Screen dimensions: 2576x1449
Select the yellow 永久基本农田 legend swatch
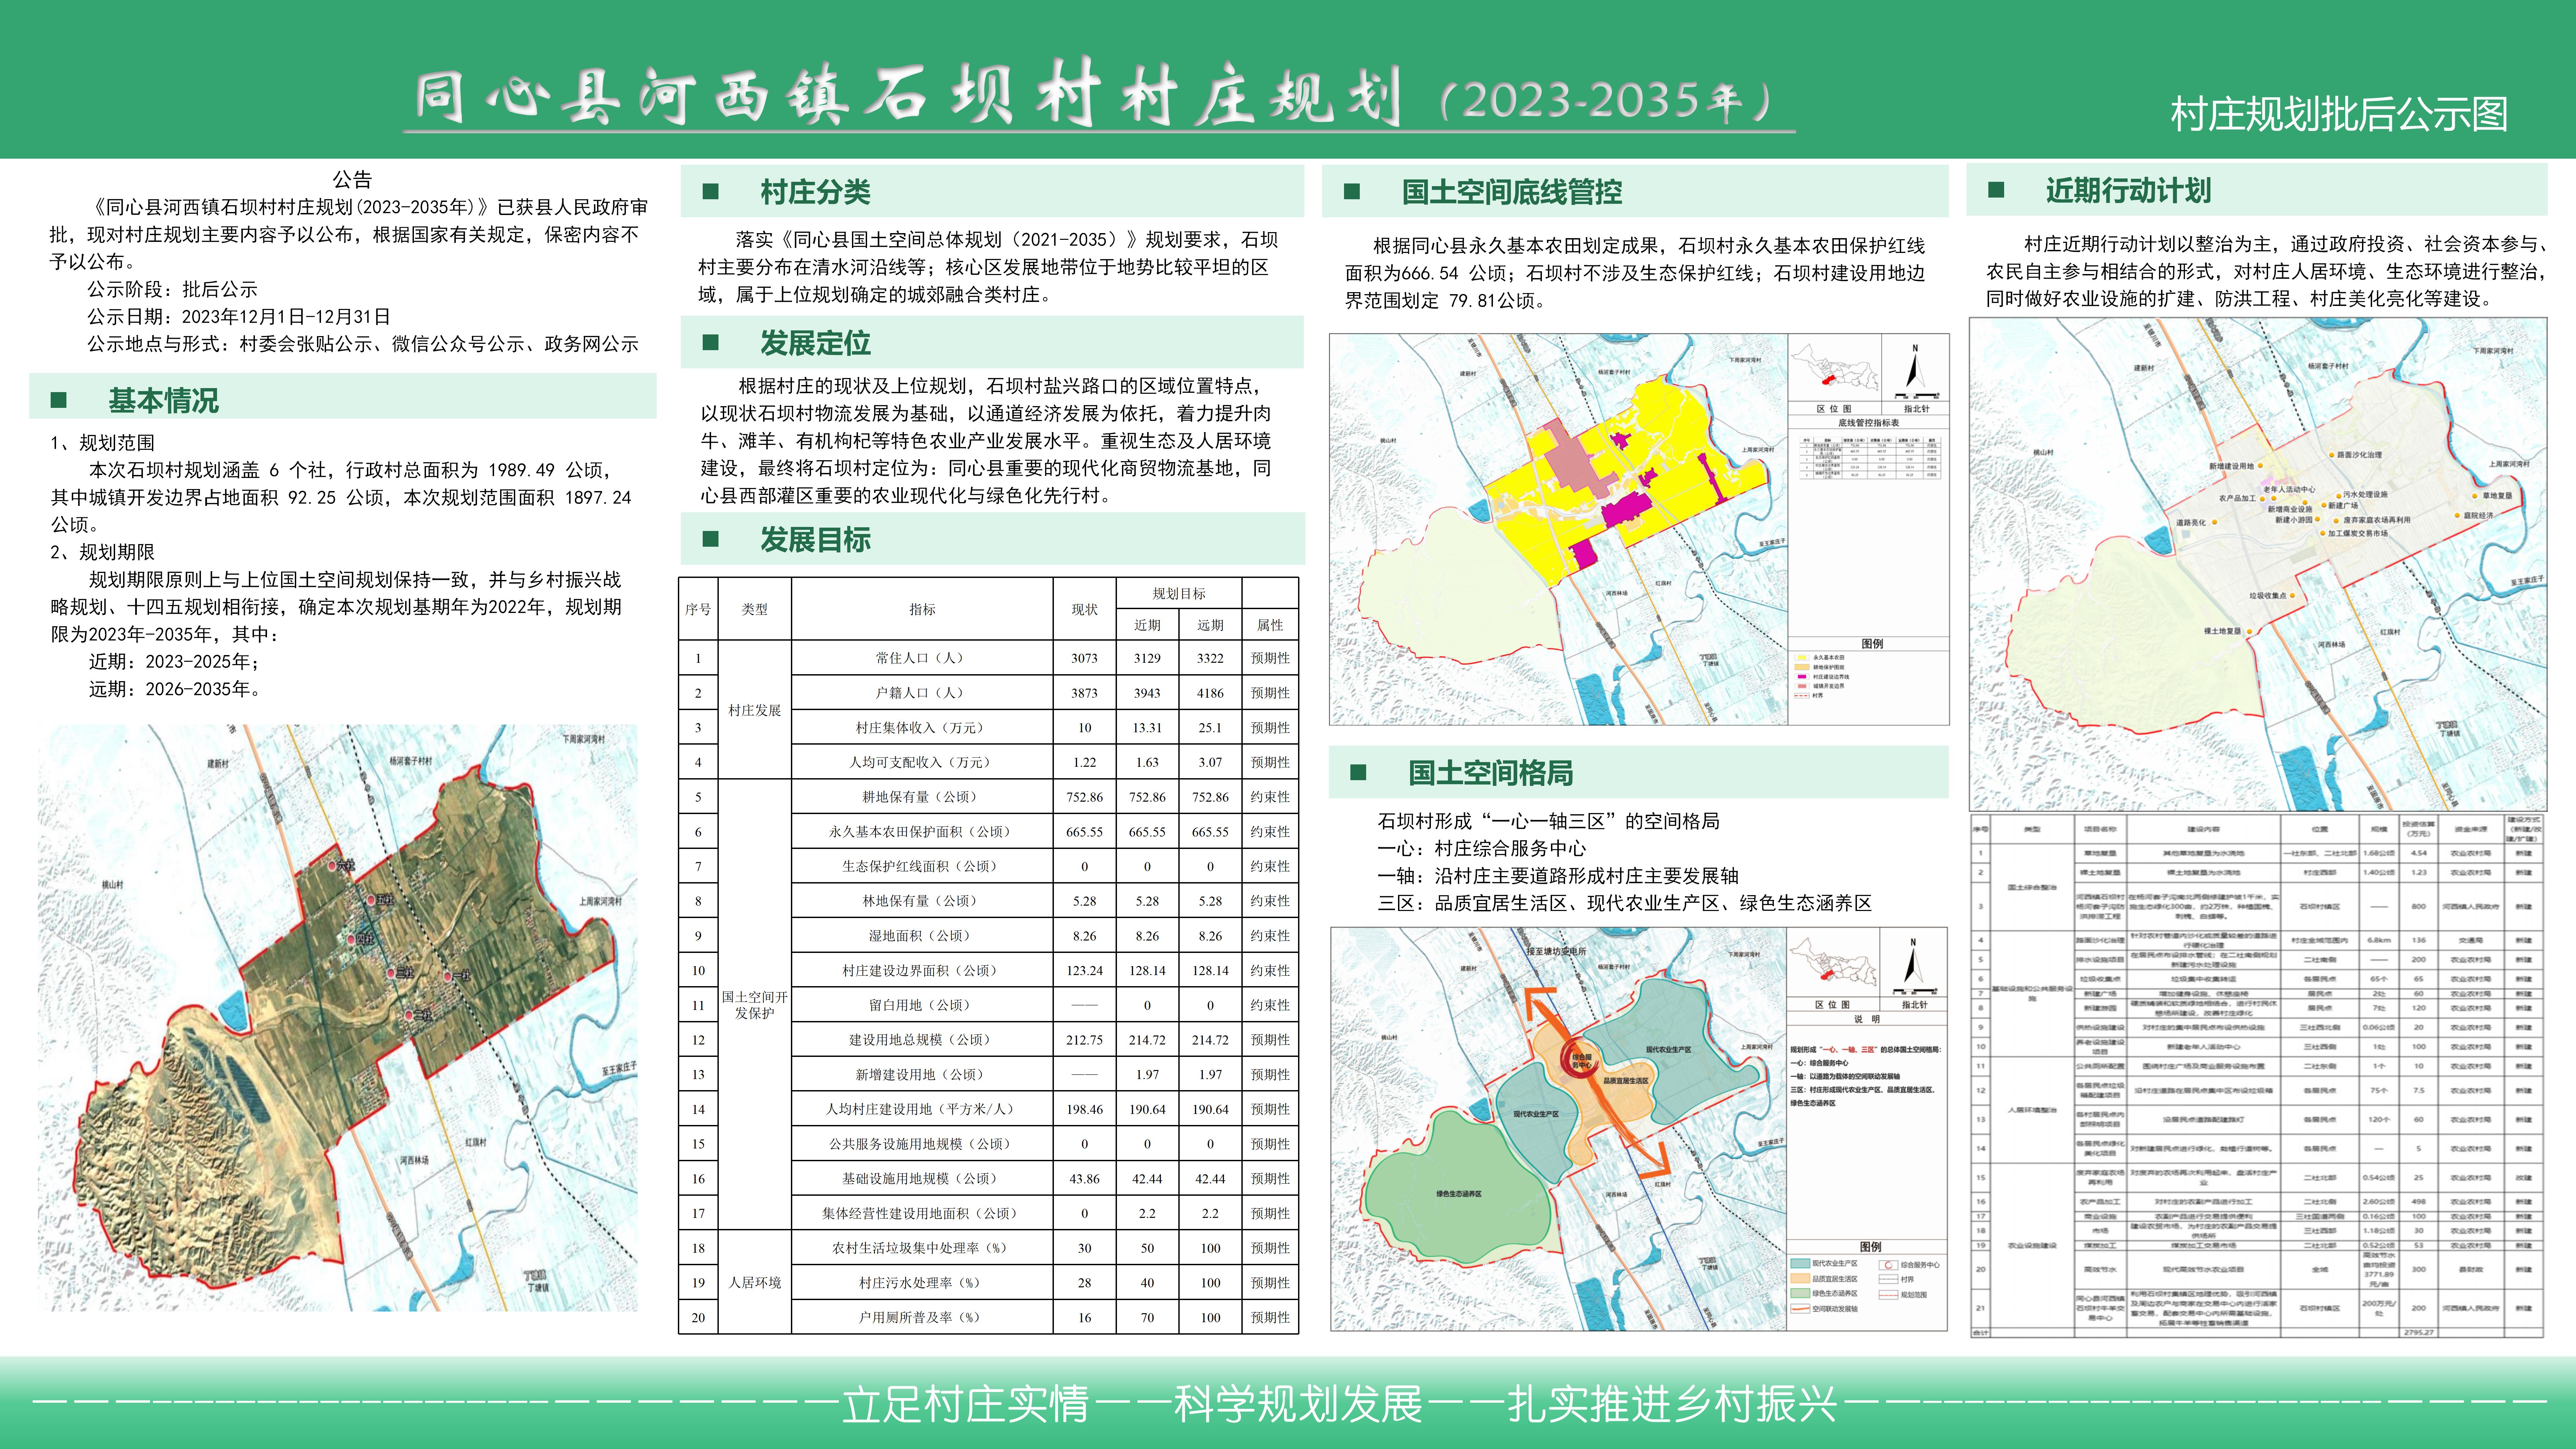tap(1802, 658)
